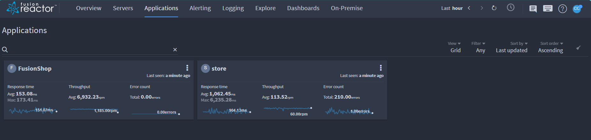Click store Total 210.00errors value
The width and height of the screenshot is (591, 140).
point(341,97)
